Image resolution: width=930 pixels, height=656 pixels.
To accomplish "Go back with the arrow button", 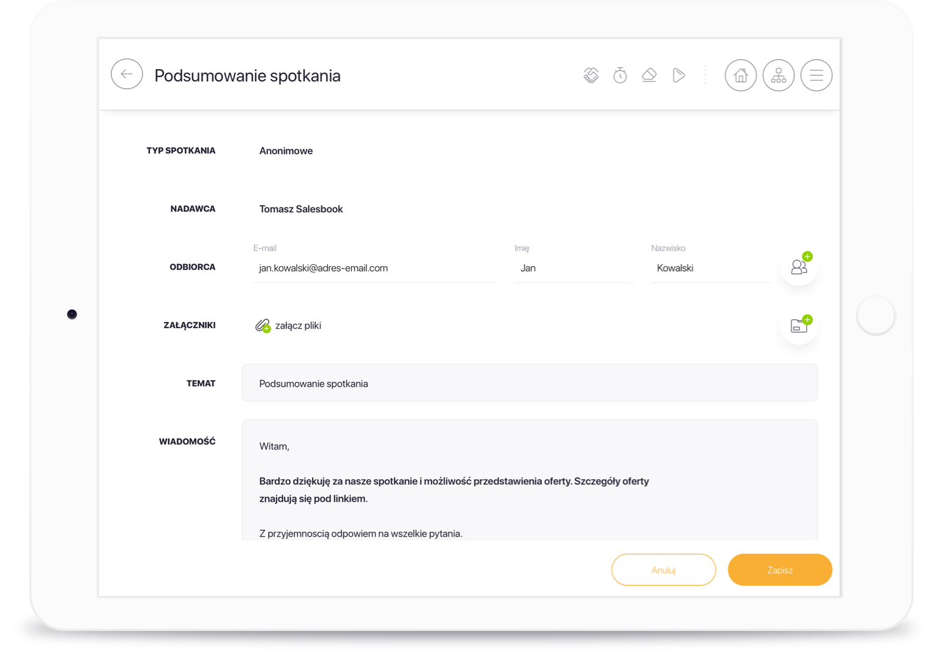I will [x=127, y=74].
